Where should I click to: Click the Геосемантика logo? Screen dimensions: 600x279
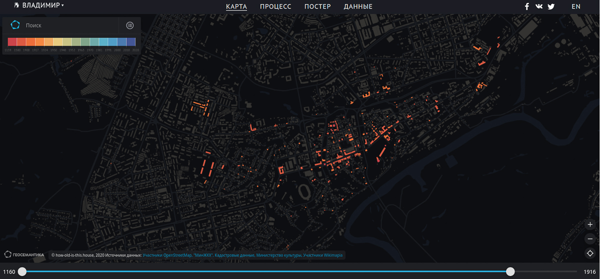24,254
